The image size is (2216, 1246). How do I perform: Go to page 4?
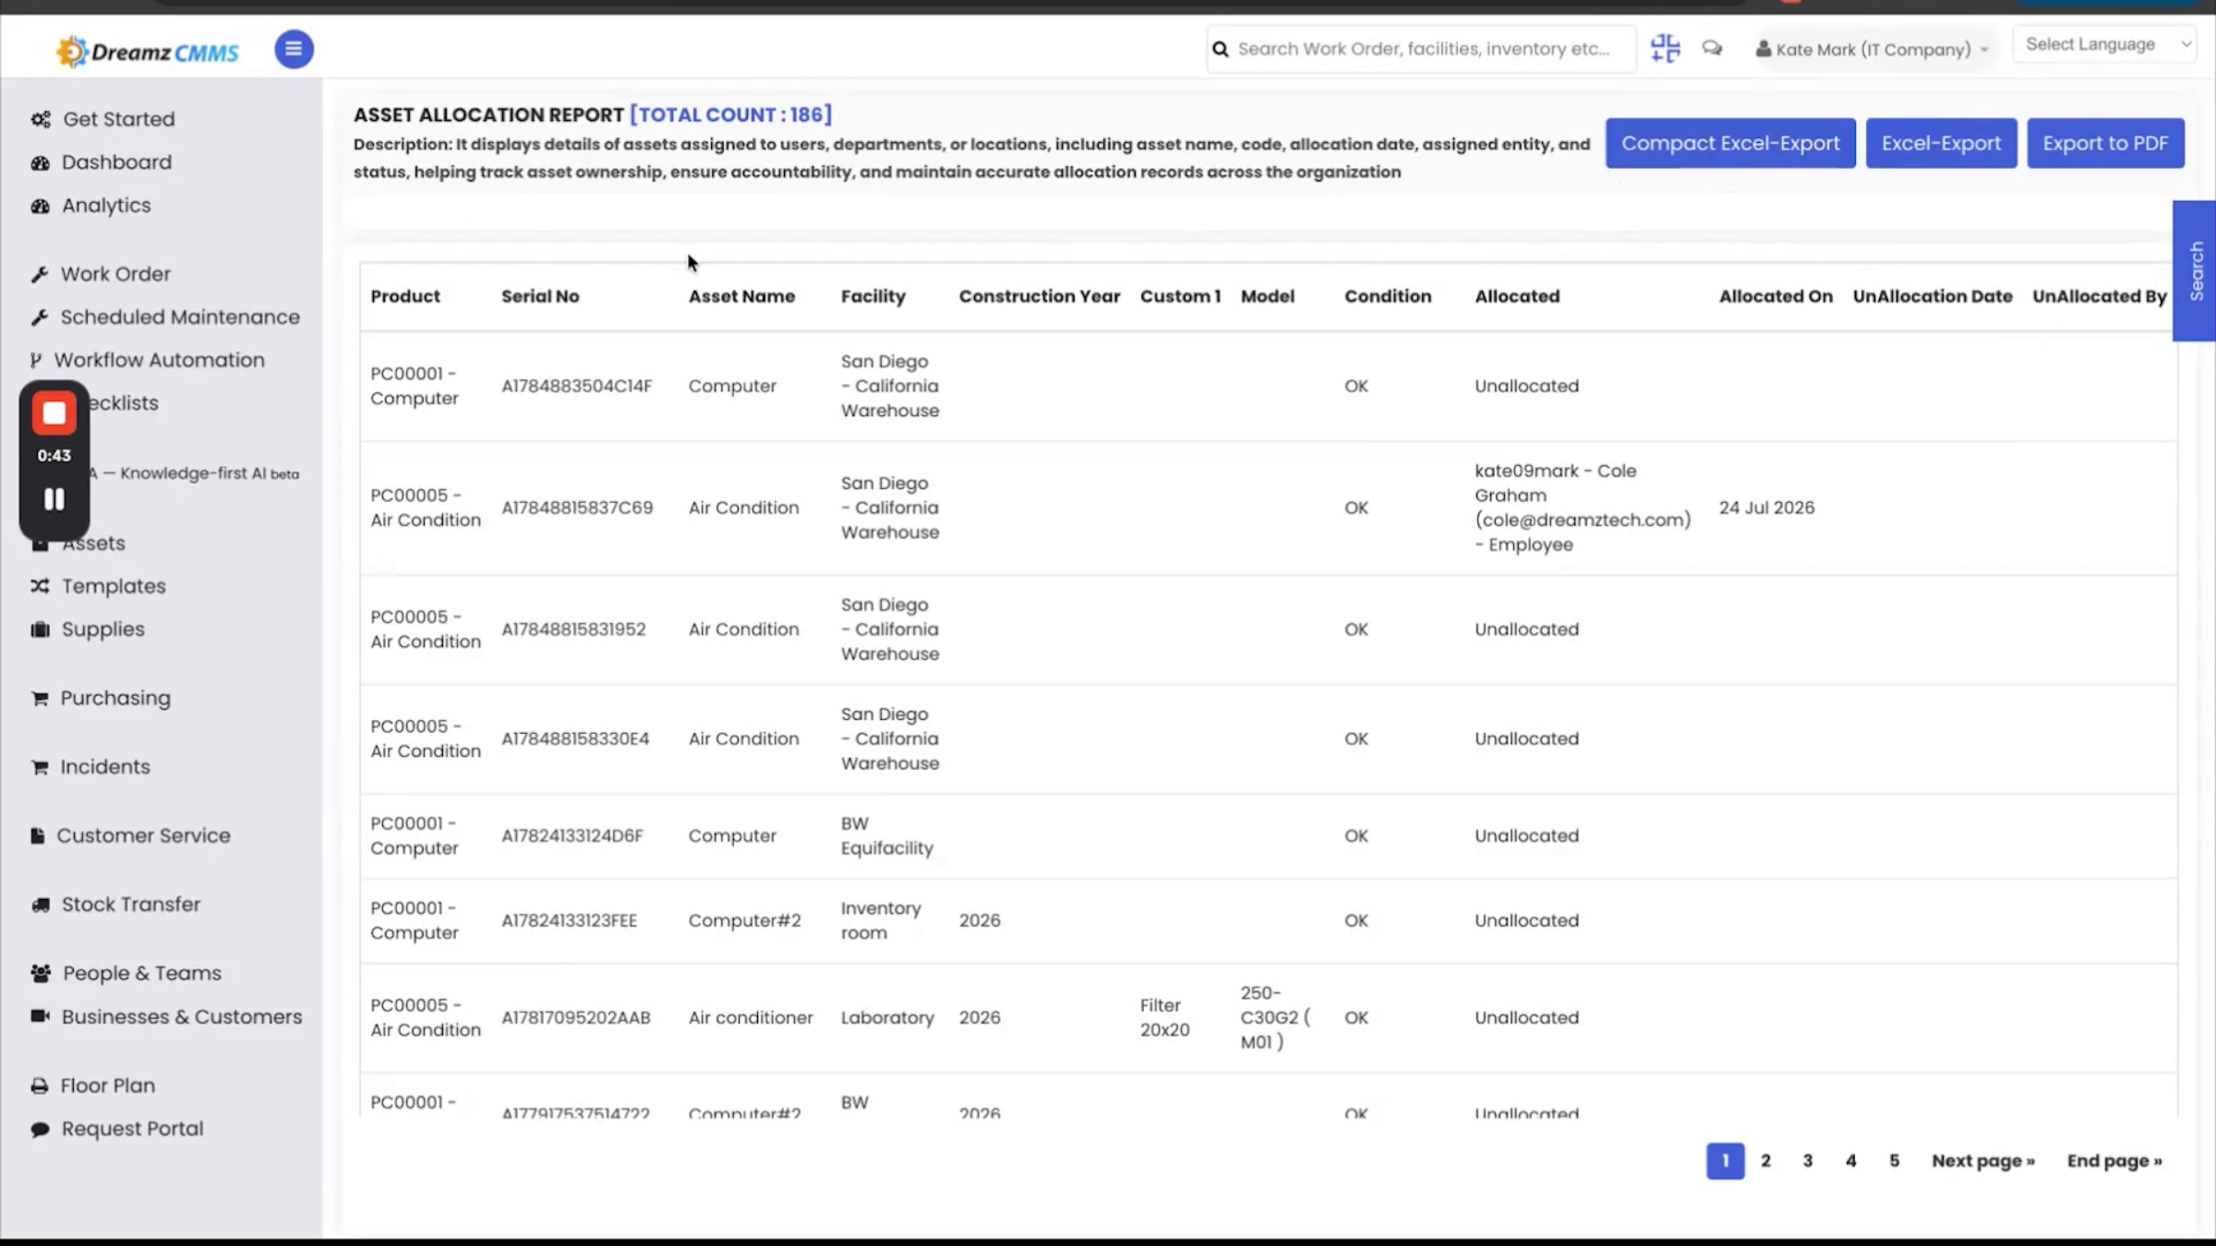tap(1850, 1161)
